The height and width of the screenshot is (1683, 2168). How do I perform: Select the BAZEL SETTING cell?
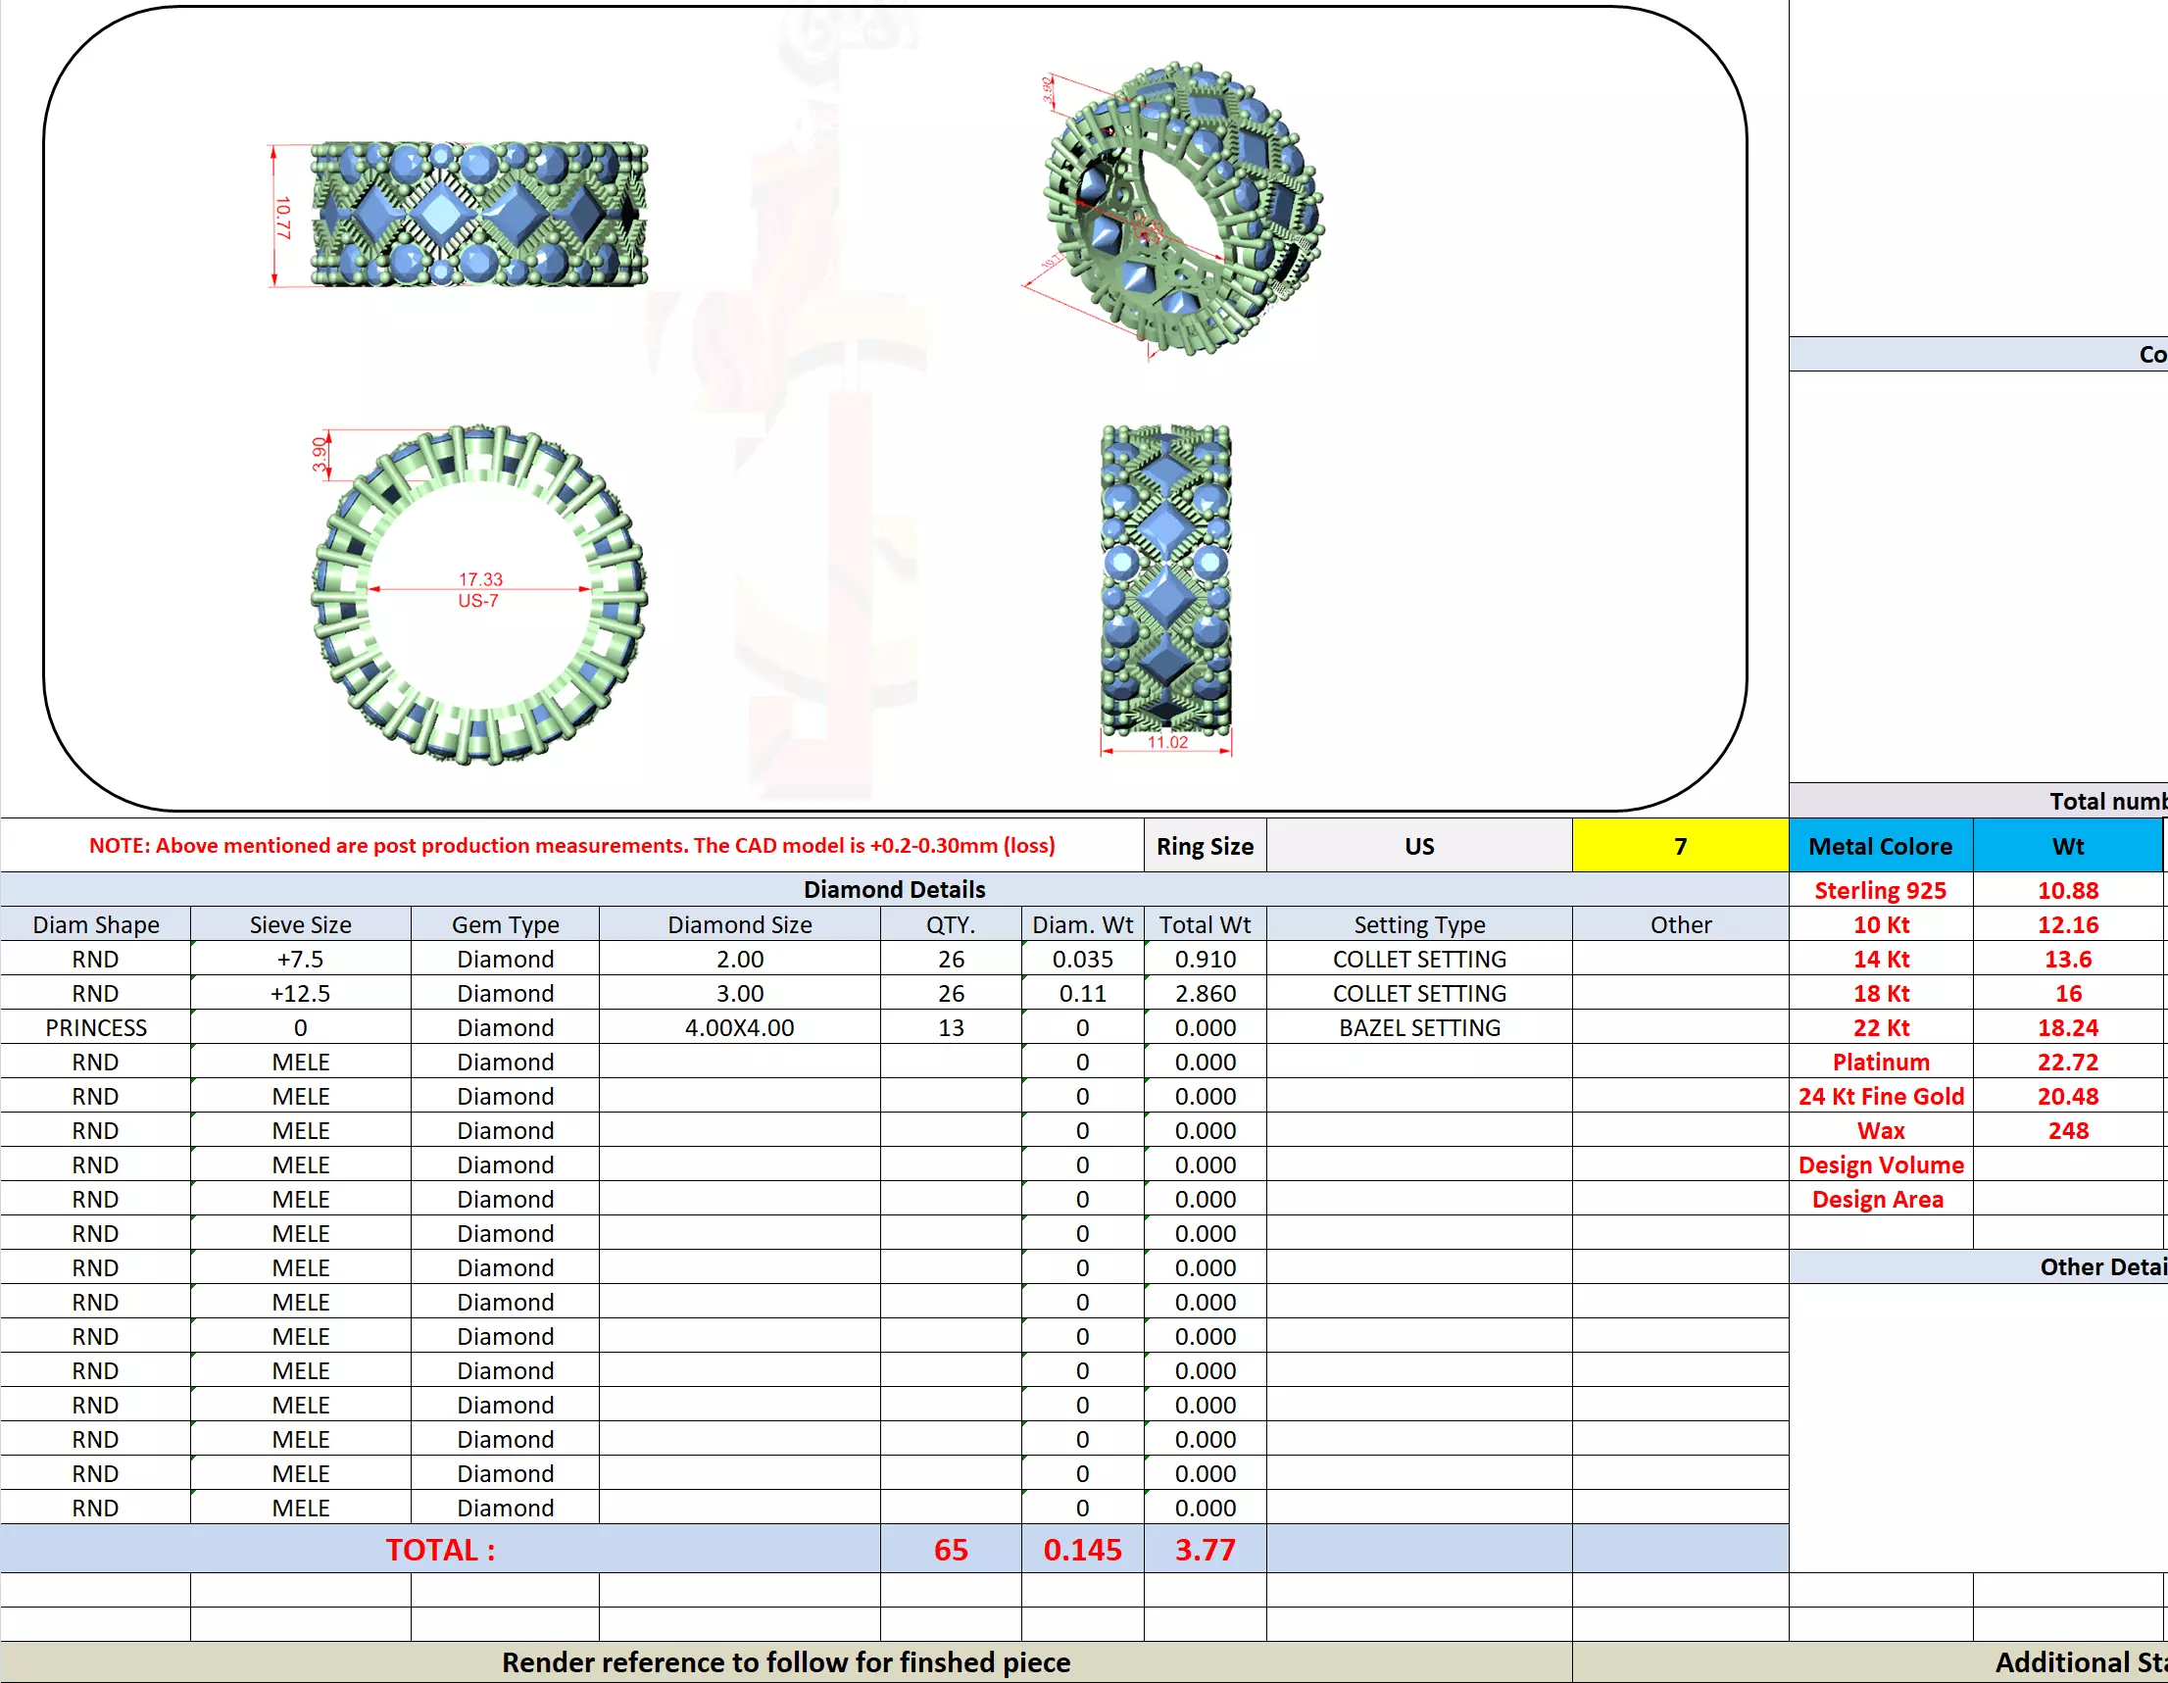coord(1418,1027)
